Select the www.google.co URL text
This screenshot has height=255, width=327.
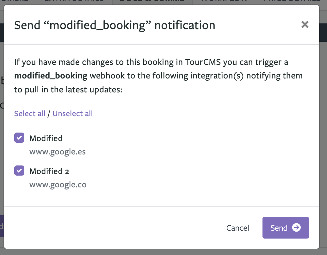pyautogui.click(x=58, y=185)
